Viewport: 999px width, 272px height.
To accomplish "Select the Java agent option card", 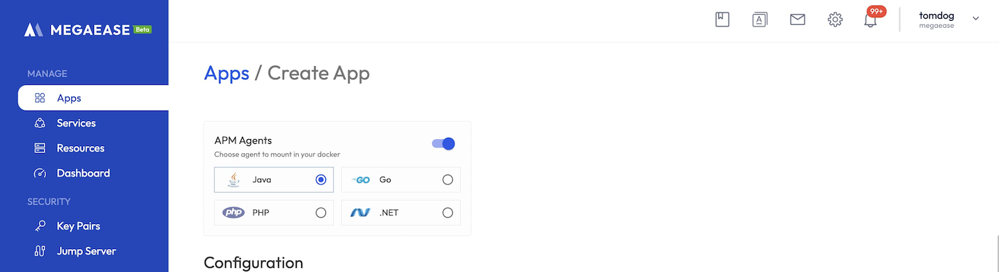I will 274,179.
